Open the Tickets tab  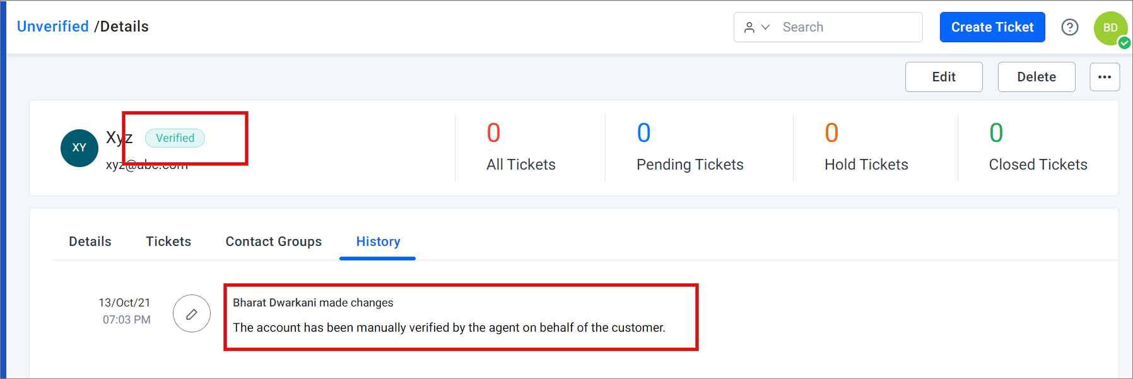click(168, 242)
